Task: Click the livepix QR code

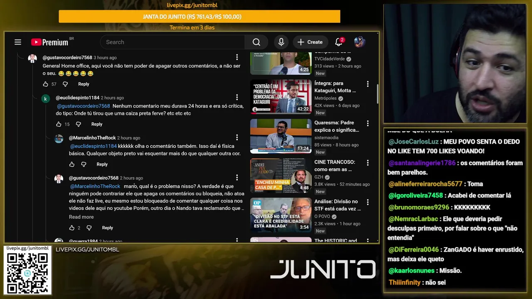Action: [x=28, y=273]
